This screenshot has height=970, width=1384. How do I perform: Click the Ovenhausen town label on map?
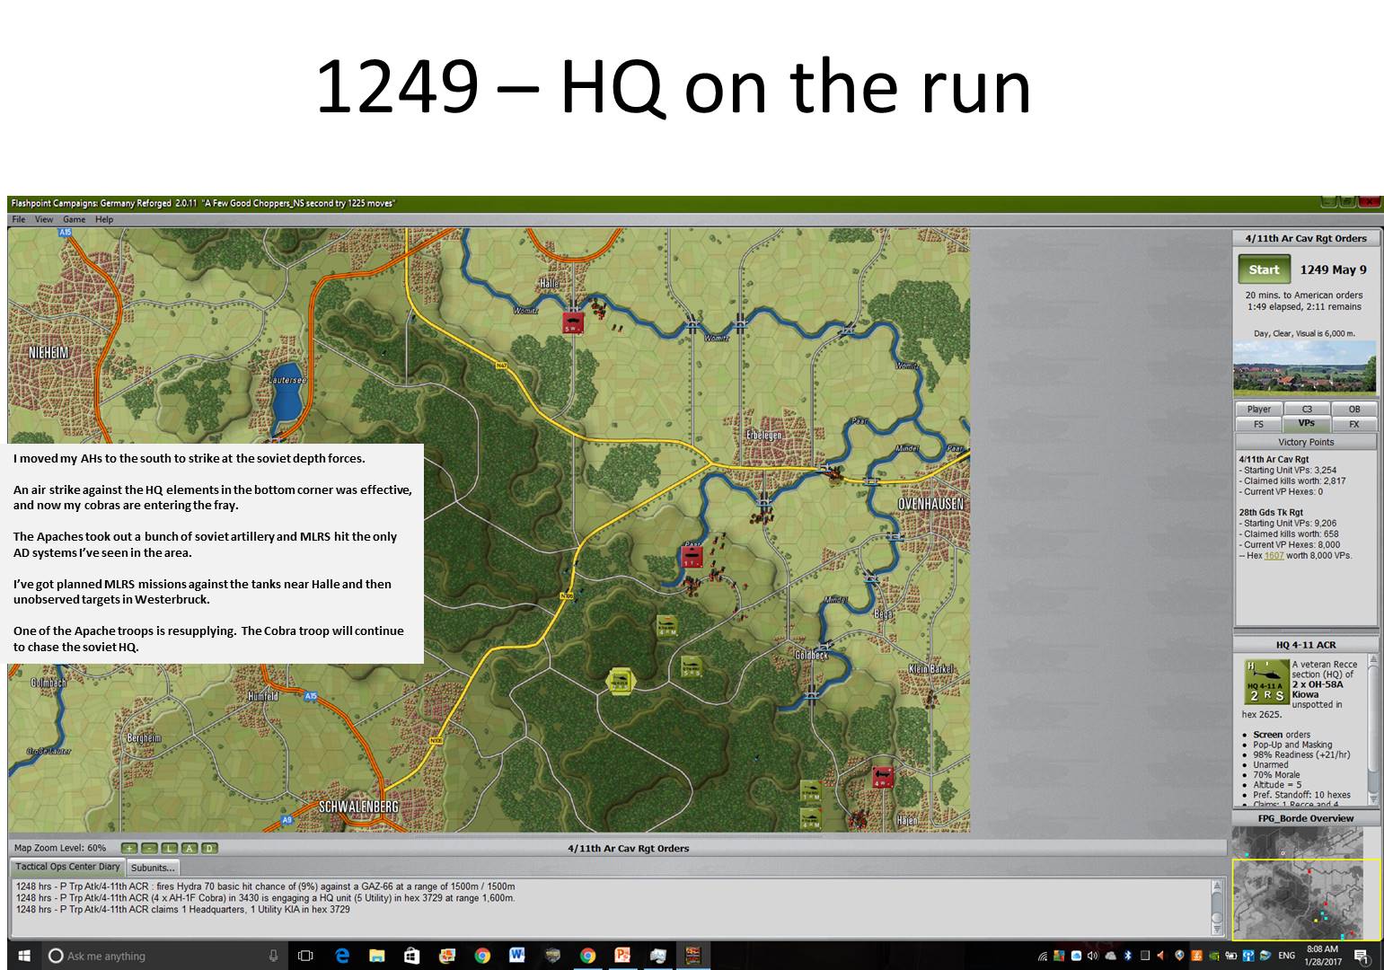point(930,504)
